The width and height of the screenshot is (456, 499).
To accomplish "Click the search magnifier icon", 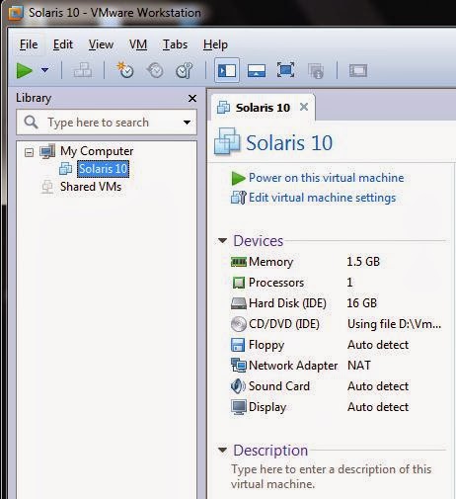I will (x=31, y=123).
